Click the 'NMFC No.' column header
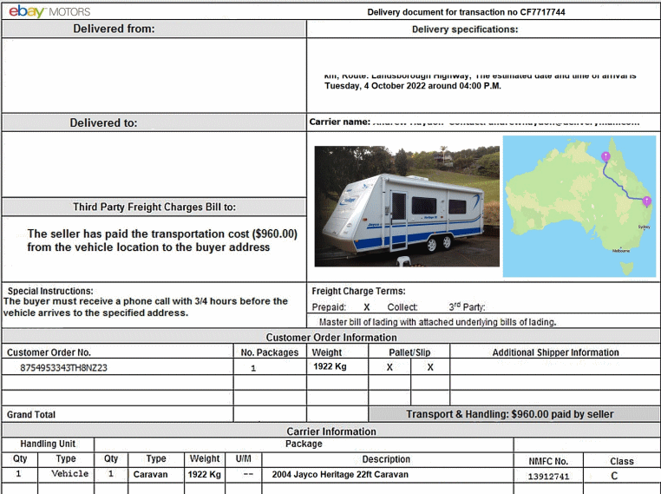This screenshot has height=494, width=661. 548,461
